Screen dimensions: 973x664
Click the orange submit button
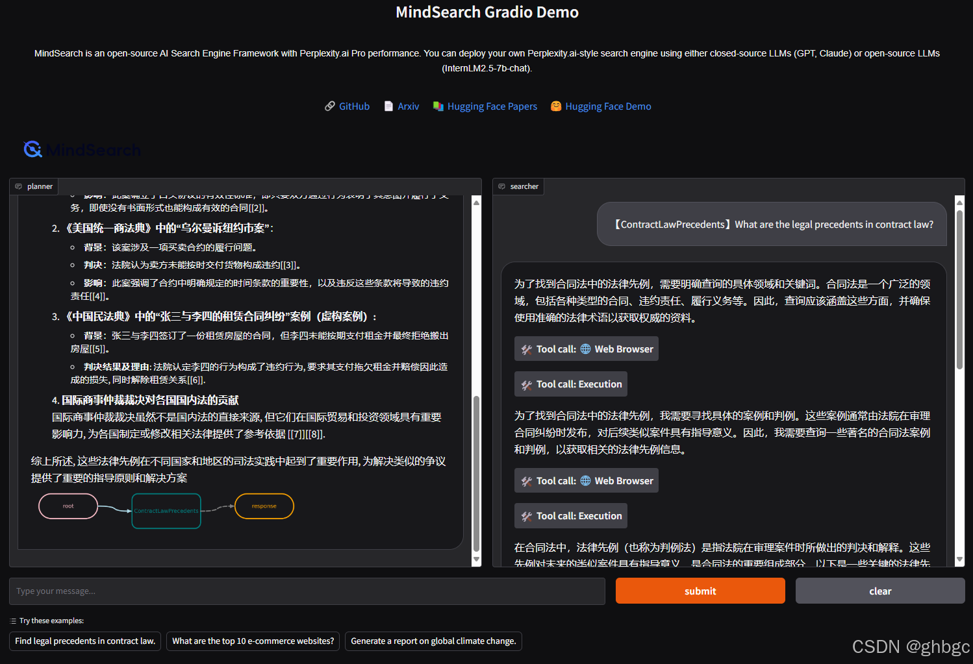pyautogui.click(x=700, y=591)
